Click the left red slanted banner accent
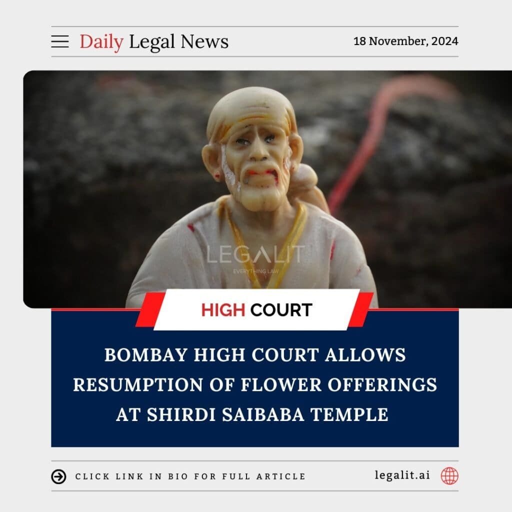512x512 pixels. tap(150, 309)
